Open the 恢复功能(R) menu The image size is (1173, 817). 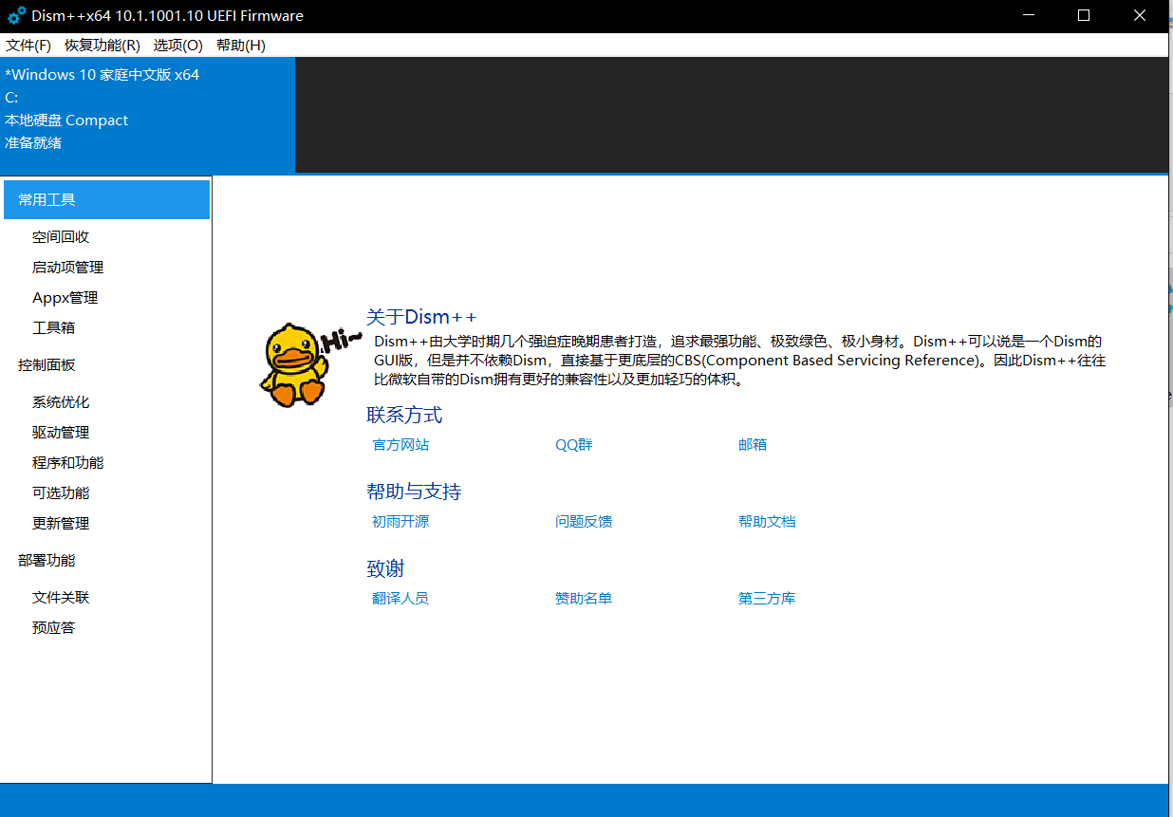point(102,46)
